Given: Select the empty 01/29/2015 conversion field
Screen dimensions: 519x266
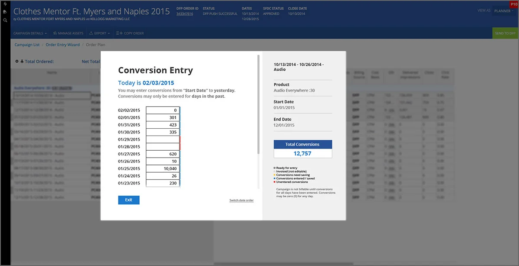Looking at the screenshot, I should [163, 139].
